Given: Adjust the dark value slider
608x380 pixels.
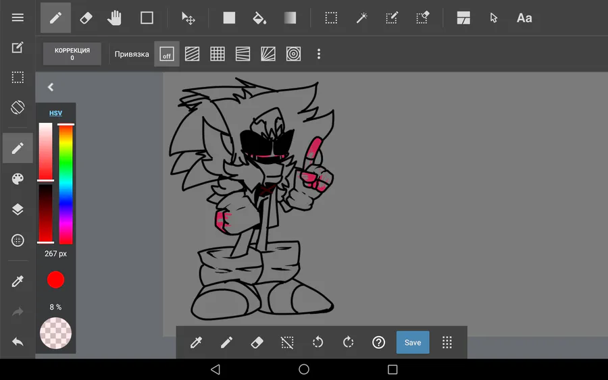Looking at the screenshot, I should 45,214.
